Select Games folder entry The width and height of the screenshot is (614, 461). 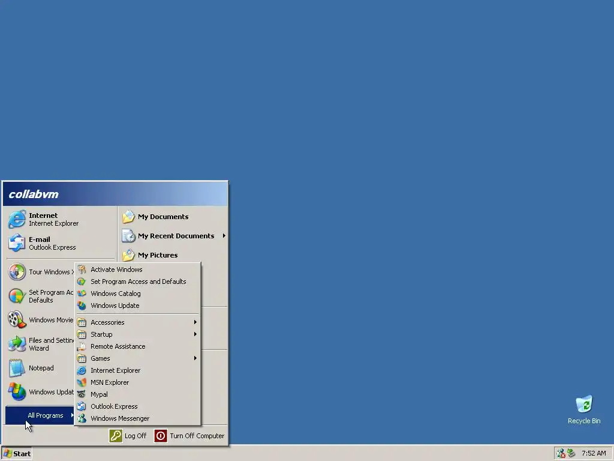click(x=138, y=358)
